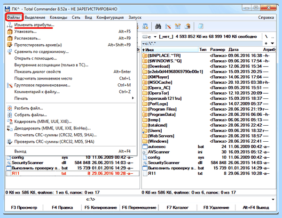The image size is (282, 218).
Task: Click the copy file names toolbar icon
Action: coord(188,26)
